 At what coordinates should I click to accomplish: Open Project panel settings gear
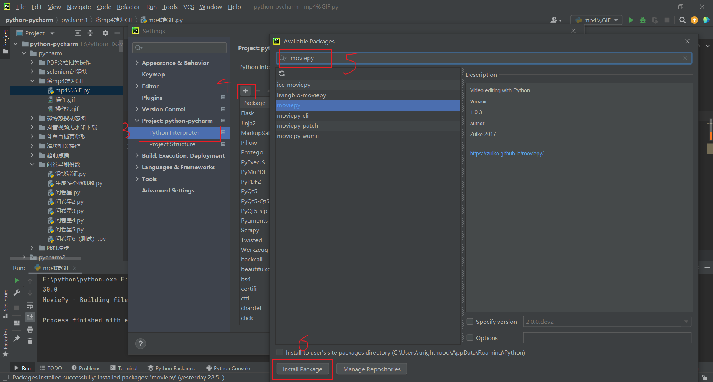(x=105, y=33)
